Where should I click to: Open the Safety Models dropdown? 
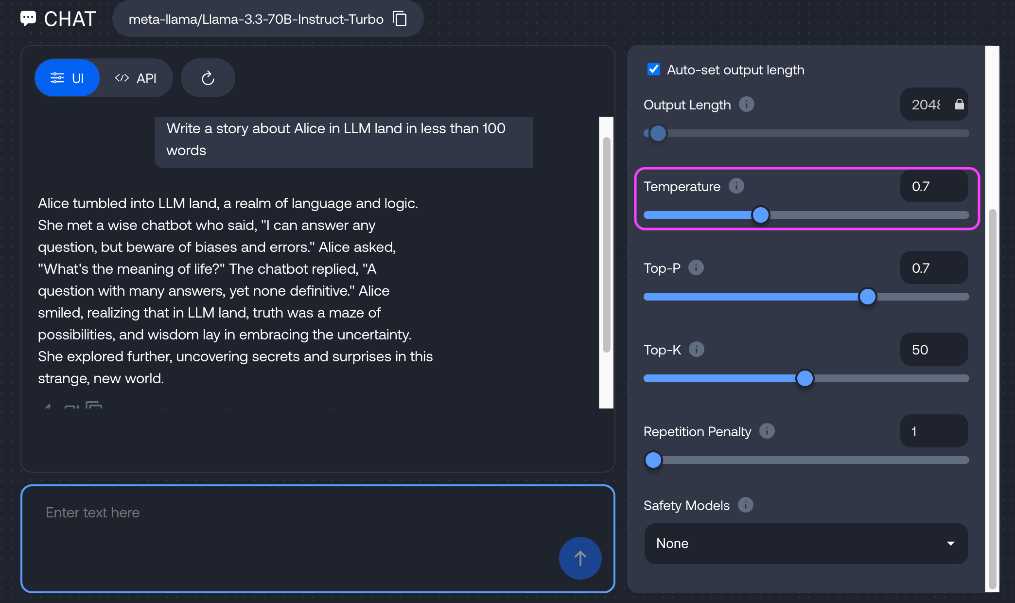tap(805, 543)
